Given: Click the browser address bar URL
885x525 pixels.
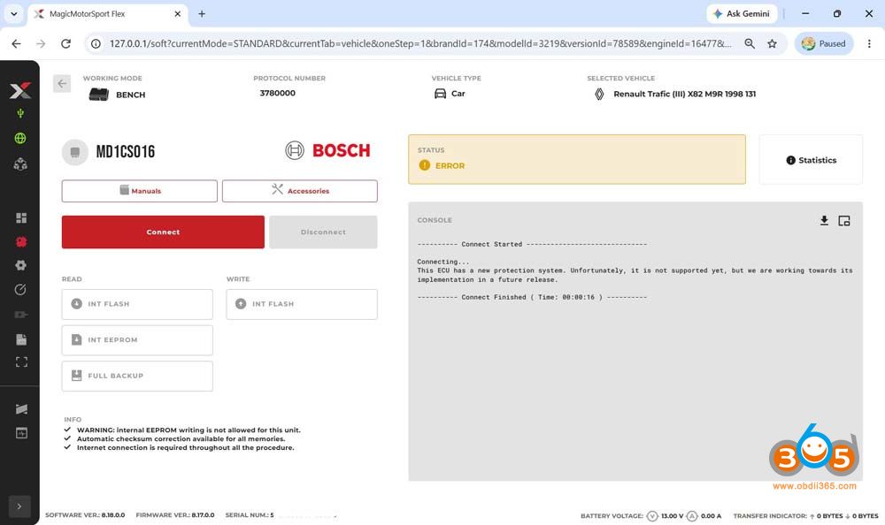Looking at the screenshot, I should pos(420,43).
